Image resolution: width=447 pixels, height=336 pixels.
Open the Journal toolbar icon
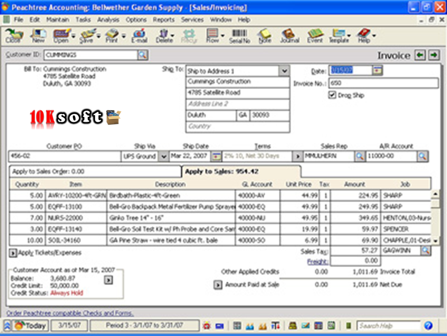pyautogui.click(x=289, y=36)
